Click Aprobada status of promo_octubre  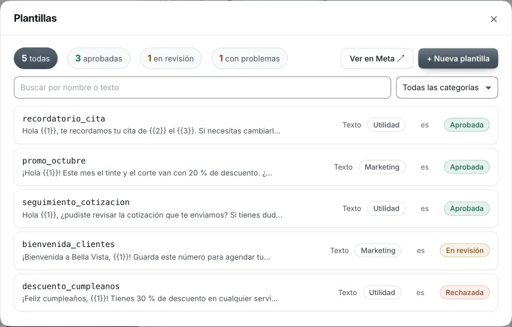tap(467, 167)
